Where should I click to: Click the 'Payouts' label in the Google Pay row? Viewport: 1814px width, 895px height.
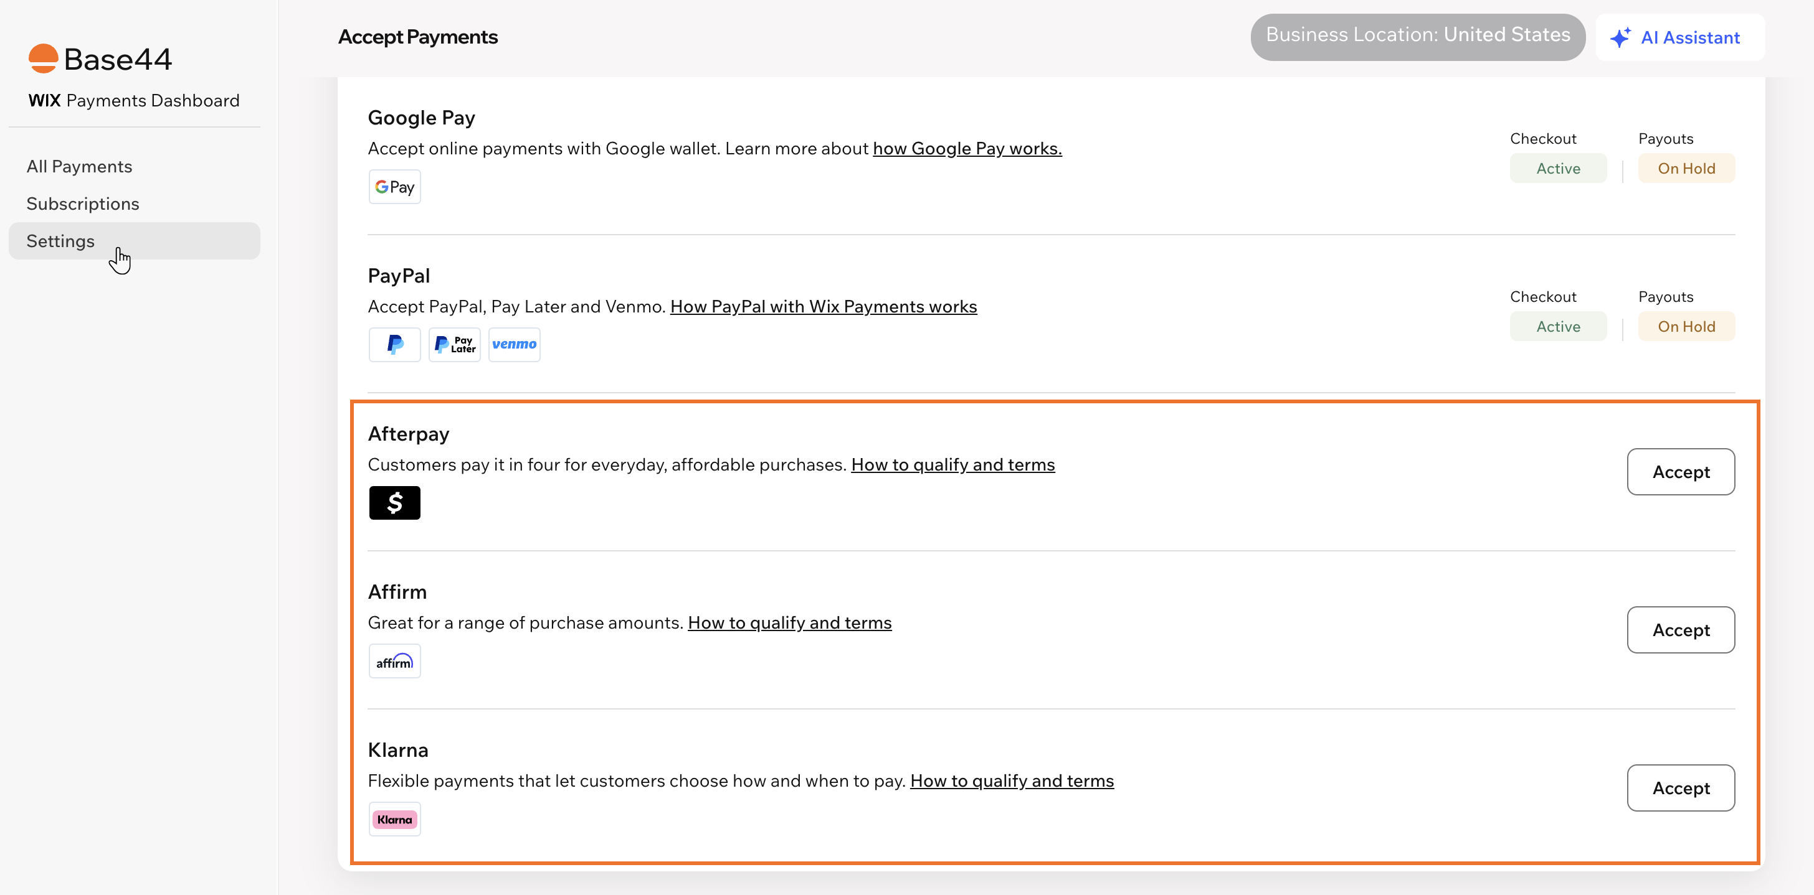point(1665,139)
